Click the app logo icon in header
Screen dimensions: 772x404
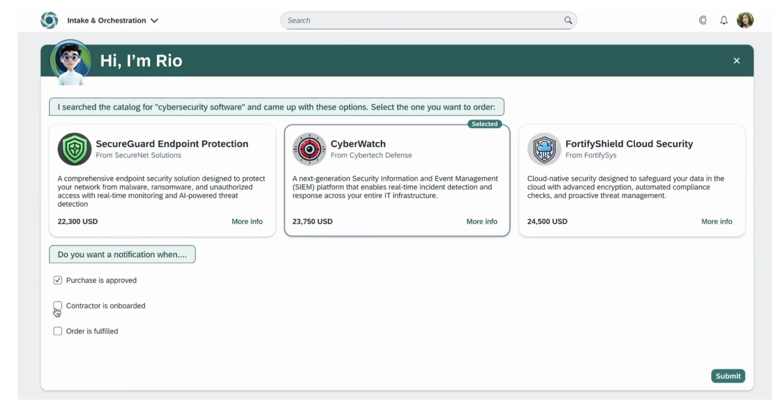[49, 20]
